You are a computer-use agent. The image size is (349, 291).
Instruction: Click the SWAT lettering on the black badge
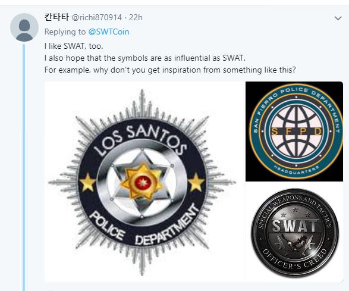(295, 226)
